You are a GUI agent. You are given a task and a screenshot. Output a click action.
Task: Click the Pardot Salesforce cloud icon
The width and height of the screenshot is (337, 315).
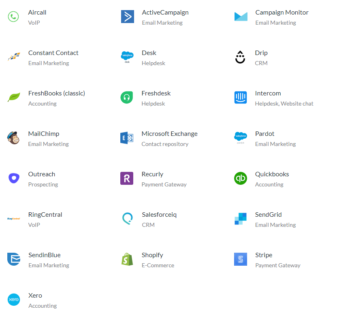point(241,138)
